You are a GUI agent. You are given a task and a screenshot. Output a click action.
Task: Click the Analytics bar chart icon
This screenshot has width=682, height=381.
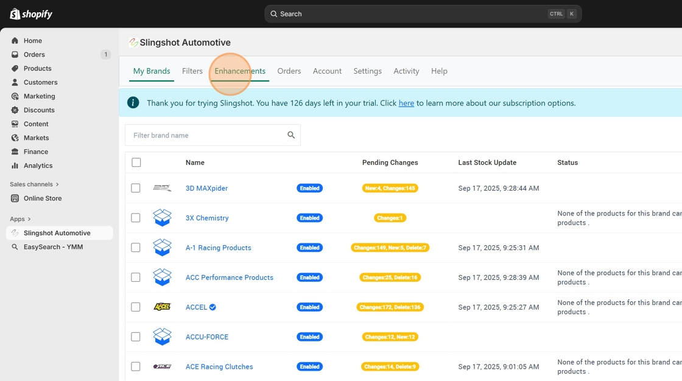point(15,166)
